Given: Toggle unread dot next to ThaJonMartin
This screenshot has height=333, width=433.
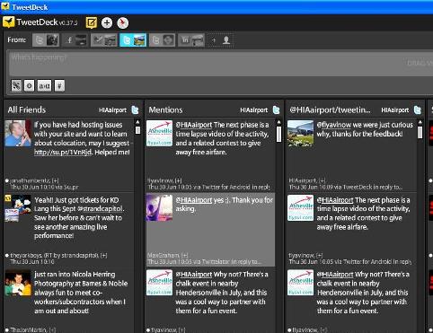Looking at the screenshot, I should tap(7, 330).
